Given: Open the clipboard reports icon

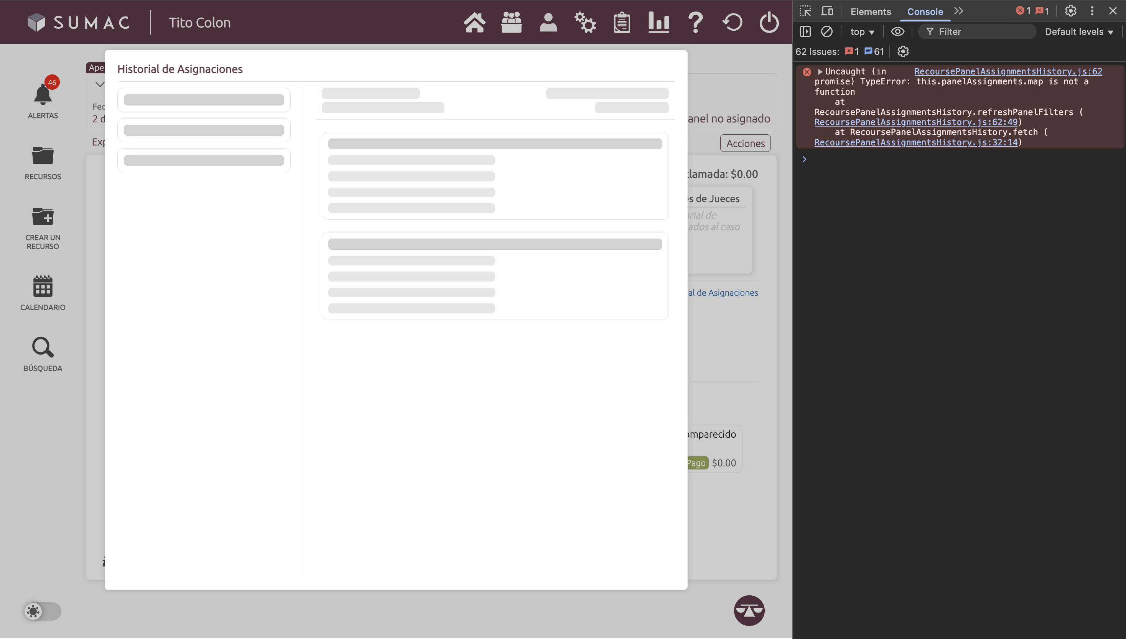Looking at the screenshot, I should [x=622, y=22].
